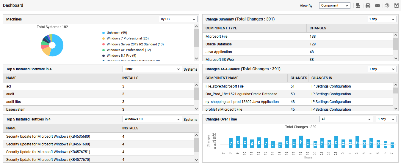401x165 pixels.
Task: Export dashboard as PDF
Action: tap(358, 6)
